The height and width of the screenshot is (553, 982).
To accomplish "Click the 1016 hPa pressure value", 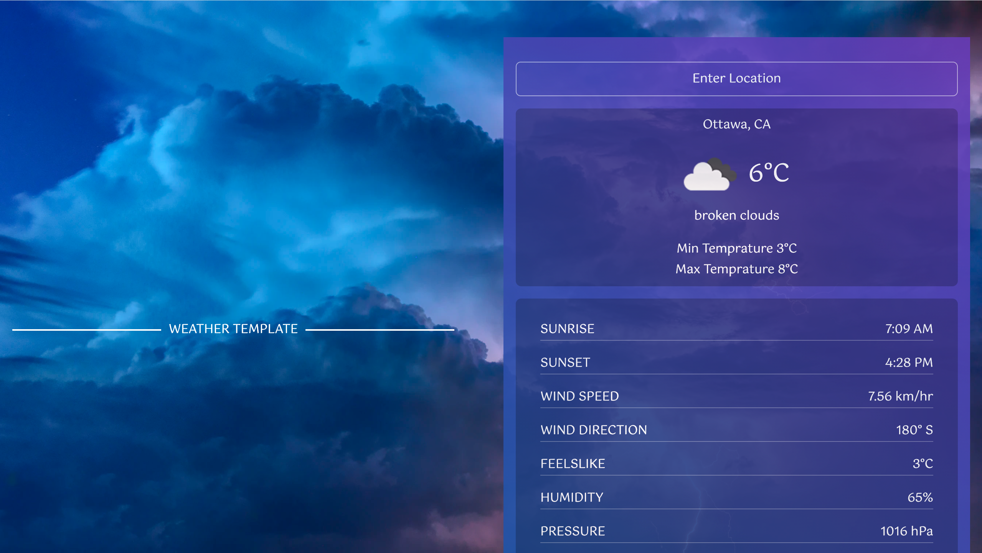I will pos(906,531).
